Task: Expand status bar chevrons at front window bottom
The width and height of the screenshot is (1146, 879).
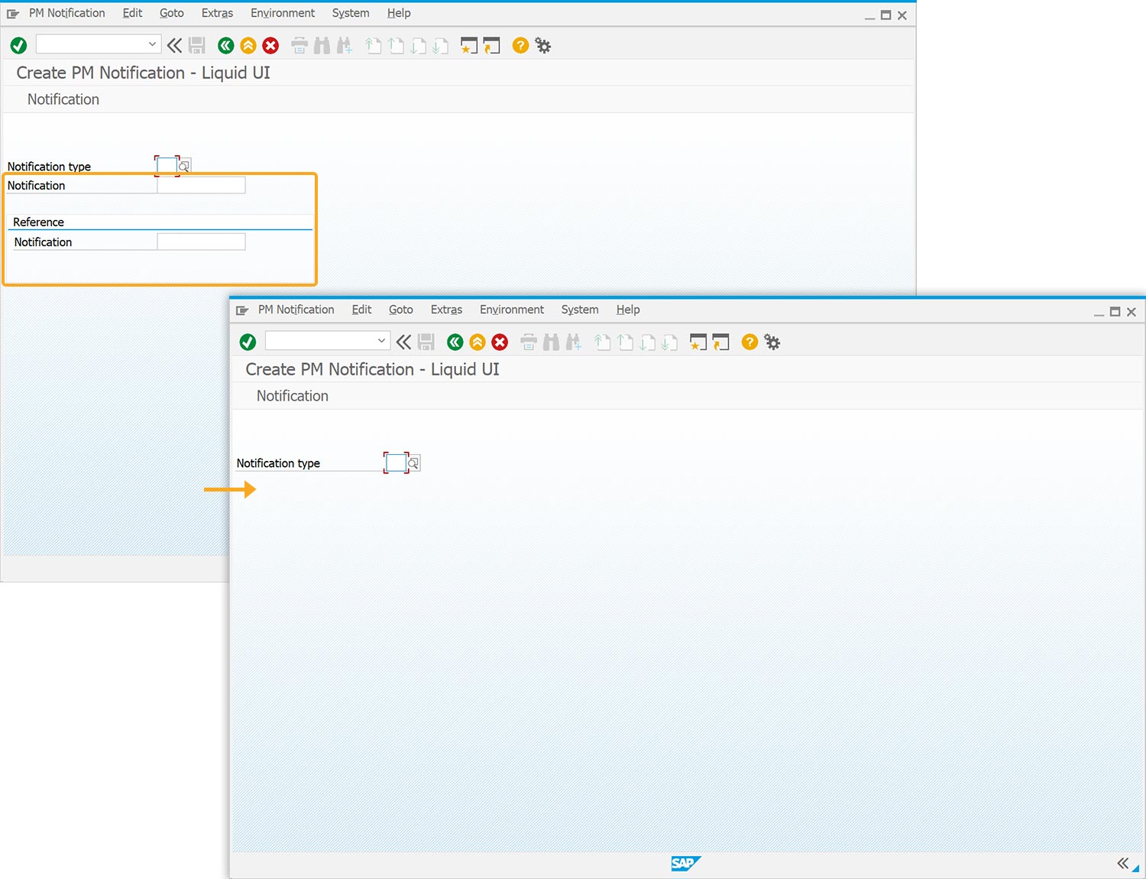Action: (1122, 864)
